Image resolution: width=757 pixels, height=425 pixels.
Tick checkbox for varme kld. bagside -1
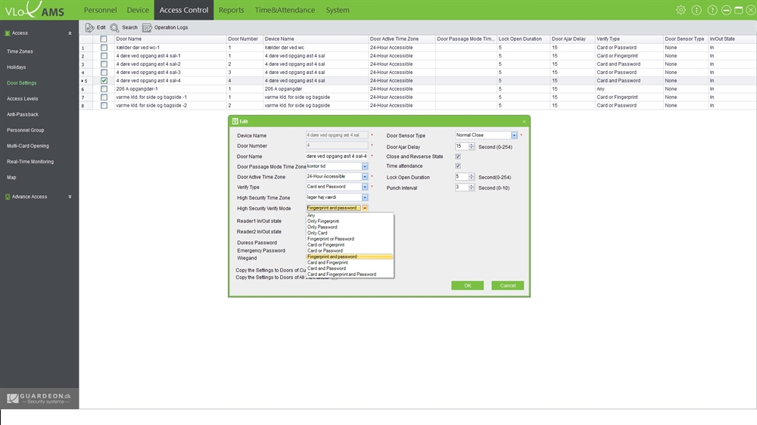click(x=104, y=97)
